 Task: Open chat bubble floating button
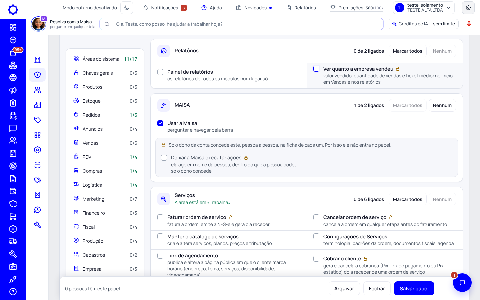coord(462,283)
